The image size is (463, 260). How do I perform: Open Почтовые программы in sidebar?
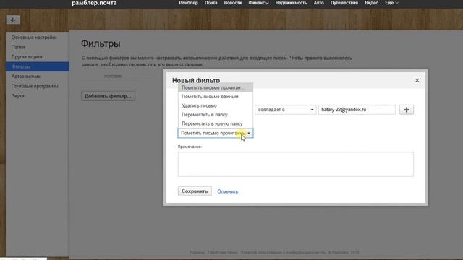pos(35,86)
